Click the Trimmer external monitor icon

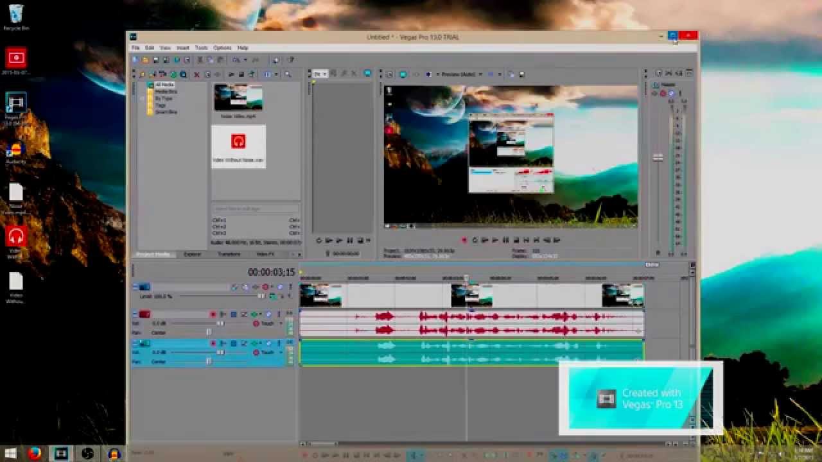tap(367, 74)
